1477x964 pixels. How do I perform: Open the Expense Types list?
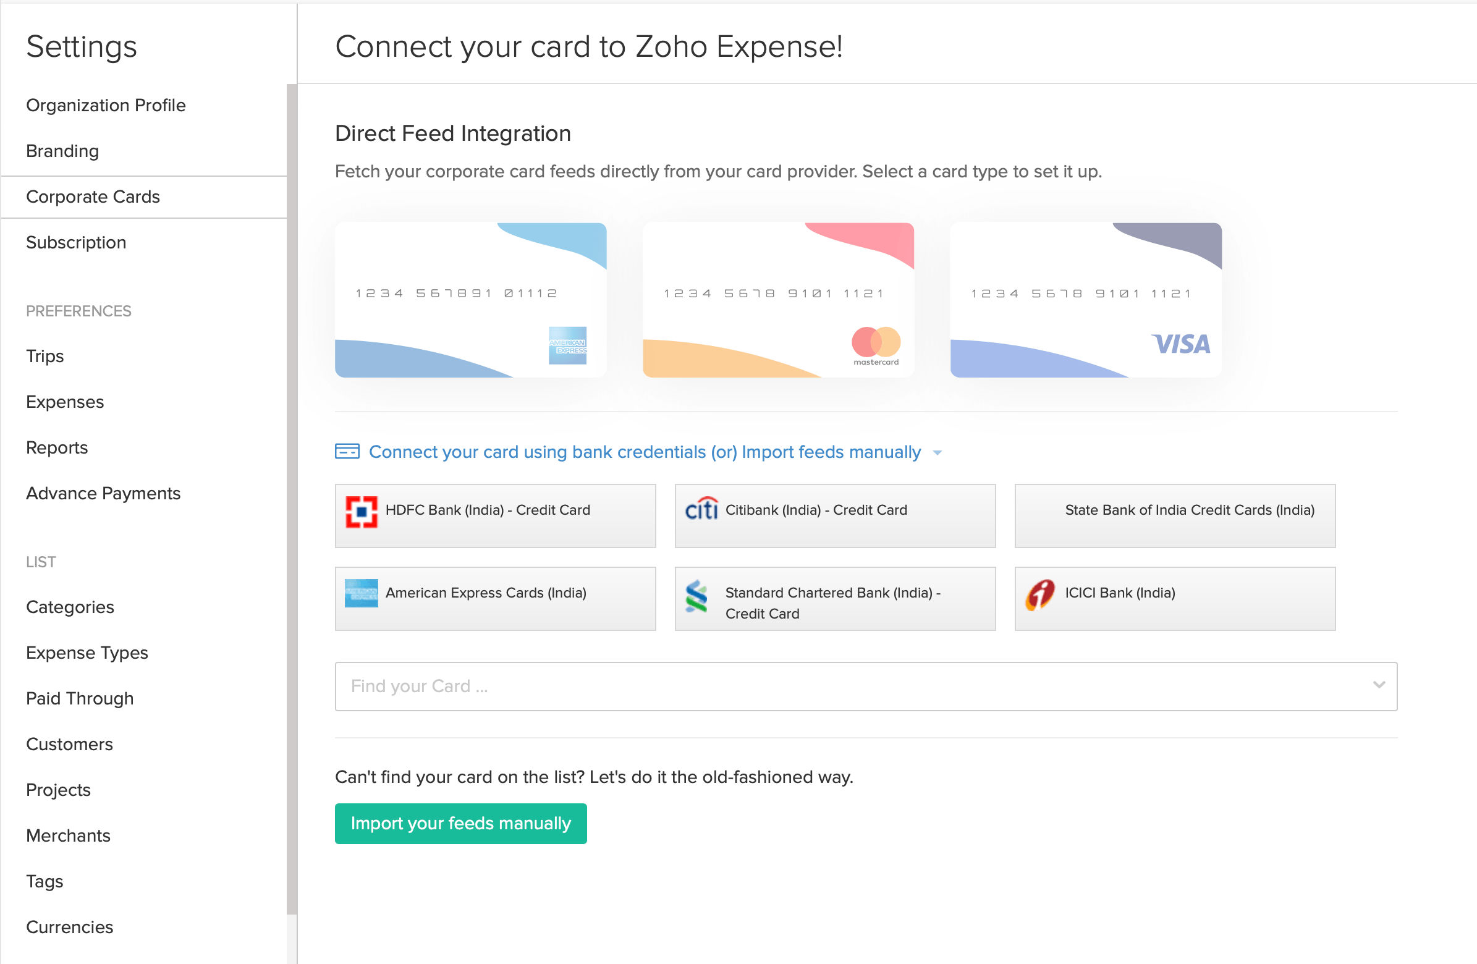click(87, 653)
